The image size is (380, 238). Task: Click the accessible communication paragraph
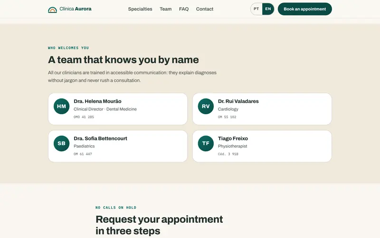click(132, 77)
